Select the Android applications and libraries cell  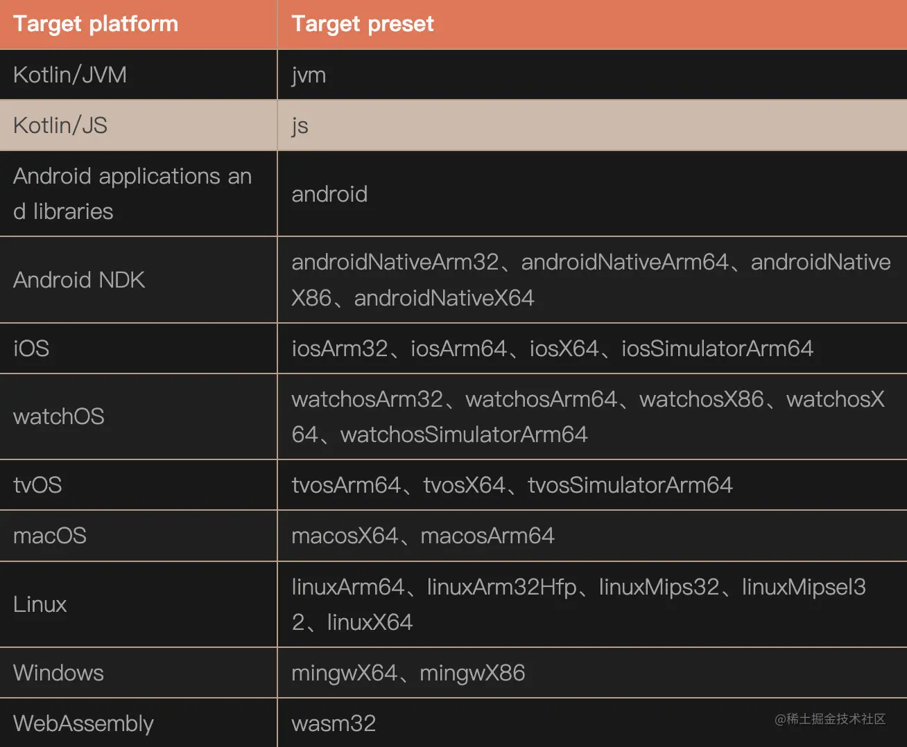point(132,193)
